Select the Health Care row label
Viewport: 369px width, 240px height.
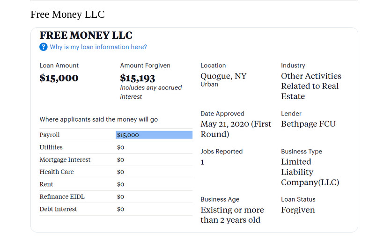point(57,172)
